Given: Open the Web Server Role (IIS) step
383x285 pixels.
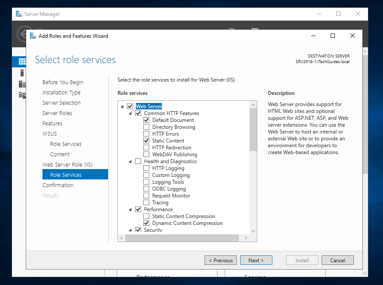Looking at the screenshot, I should click(67, 164).
